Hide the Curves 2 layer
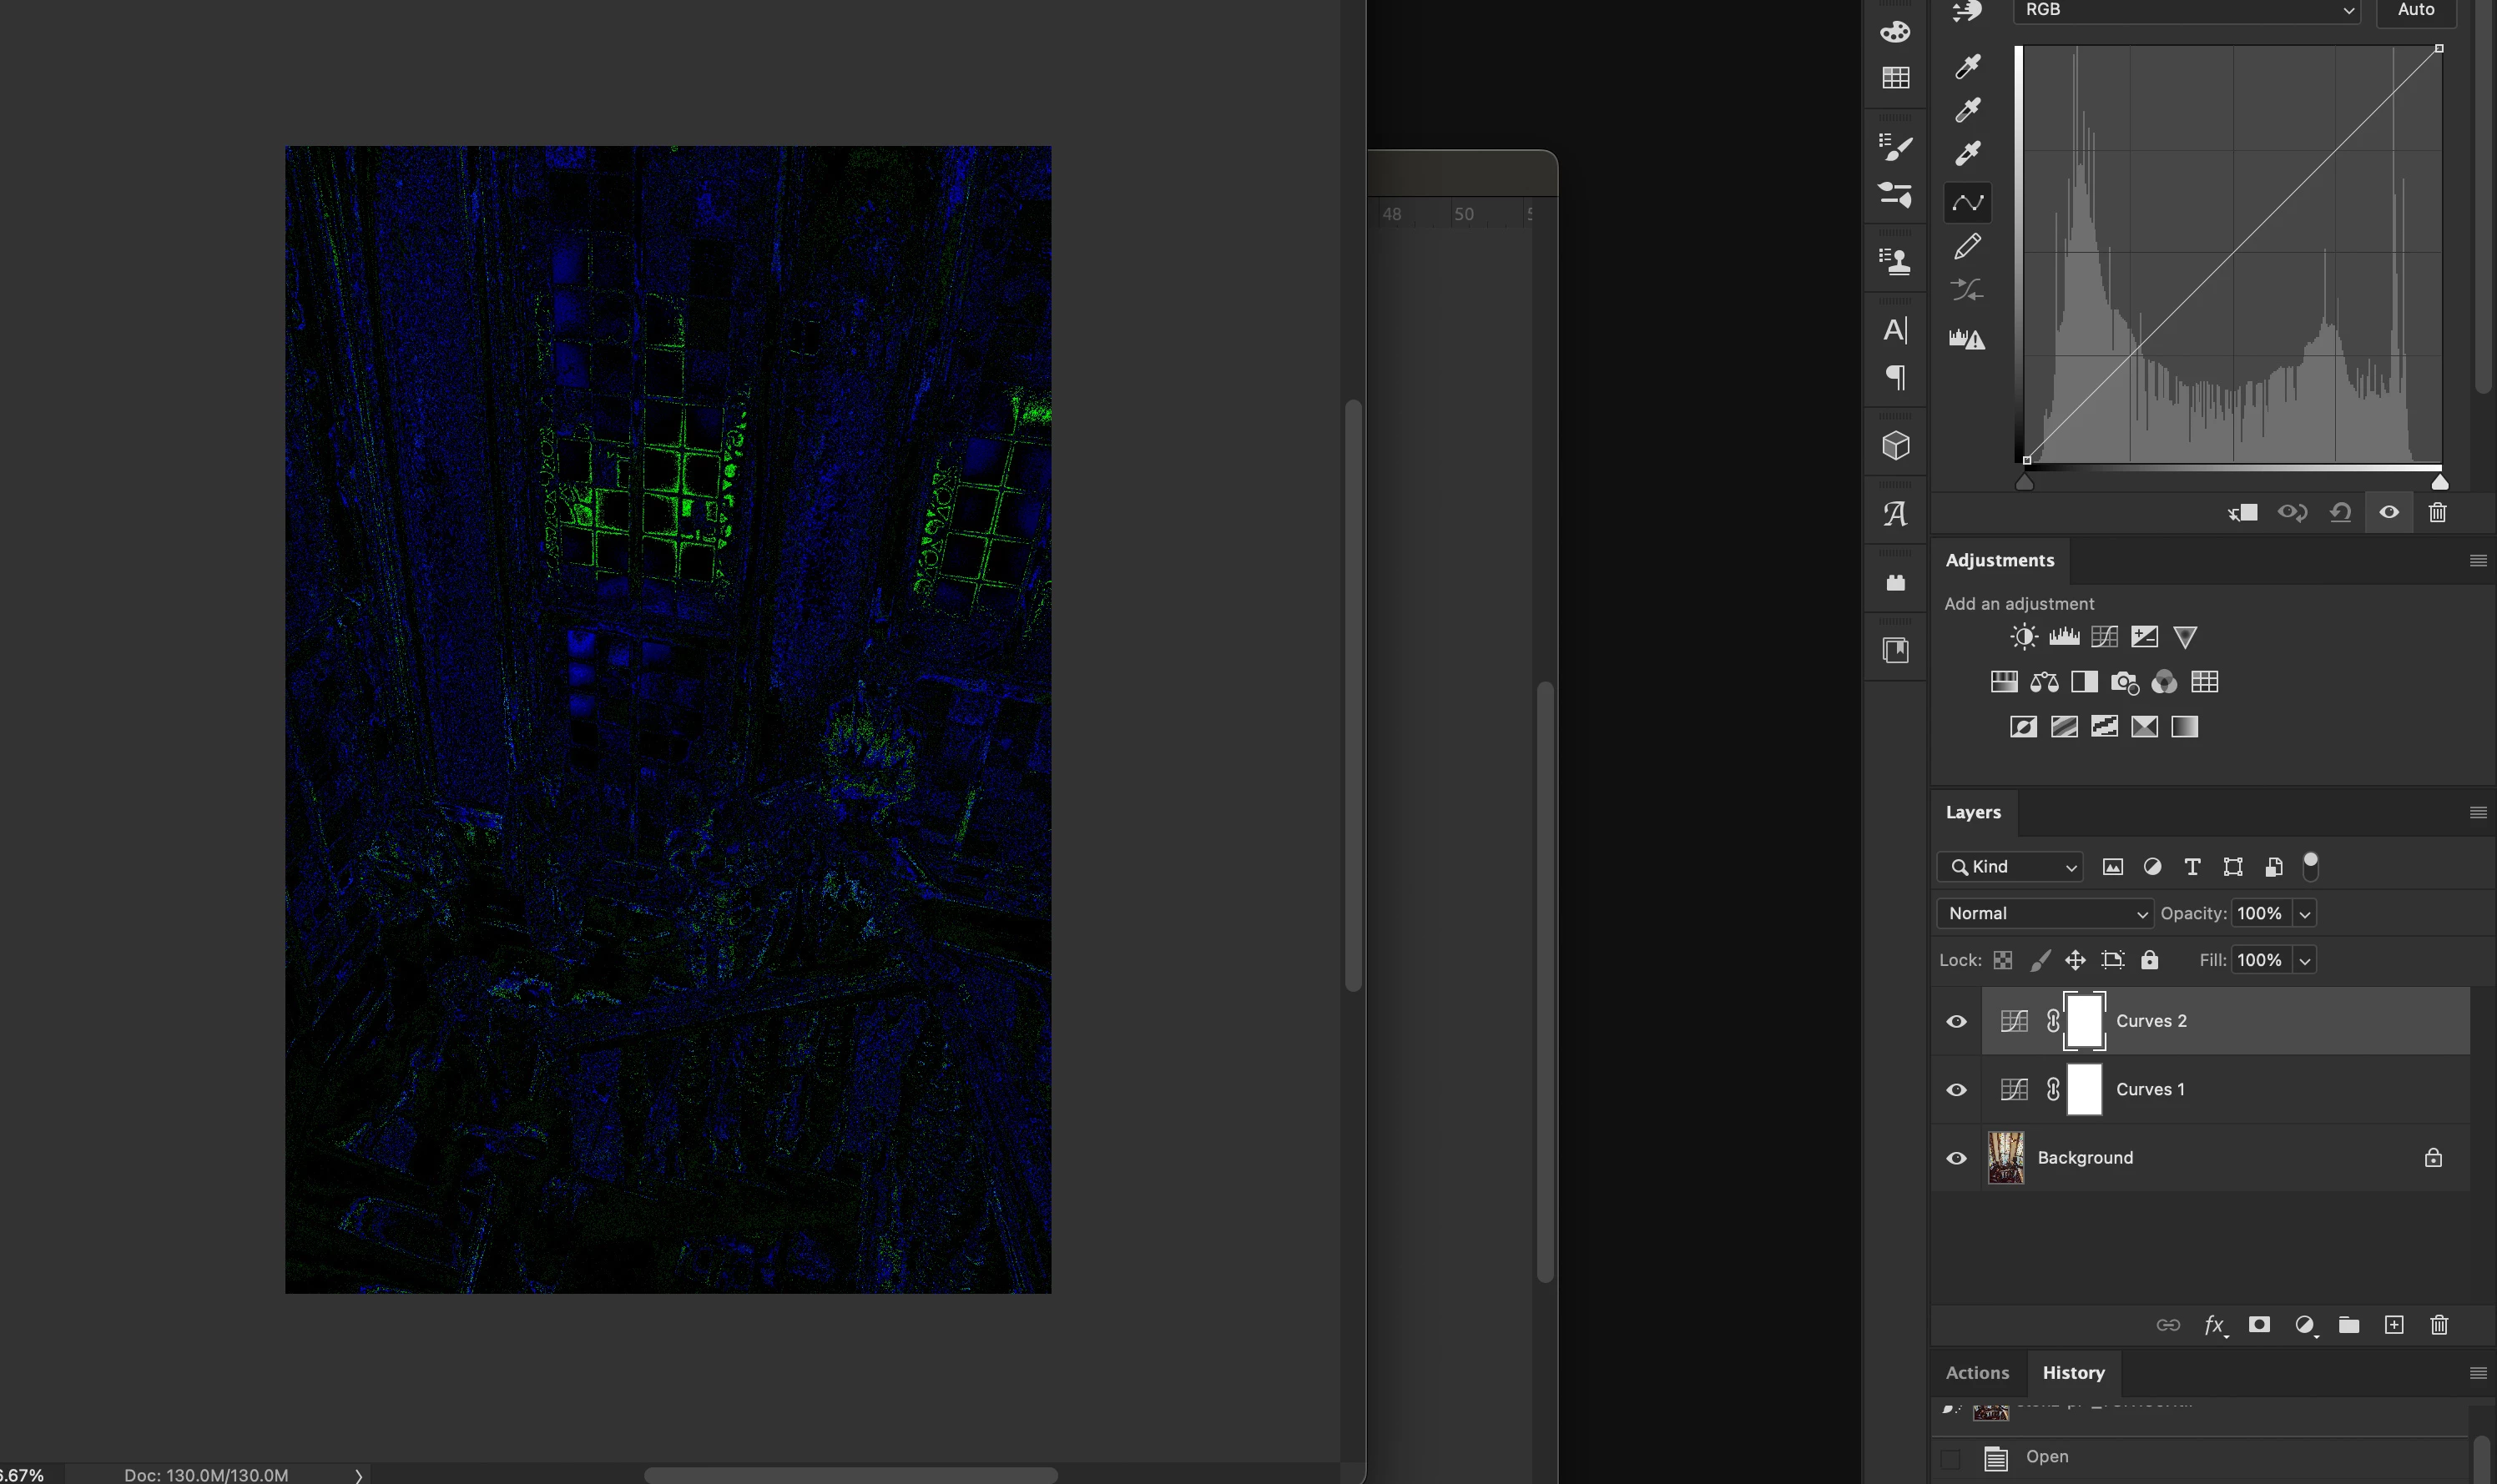The width and height of the screenshot is (2497, 1484). [x=1957, y=1021]
